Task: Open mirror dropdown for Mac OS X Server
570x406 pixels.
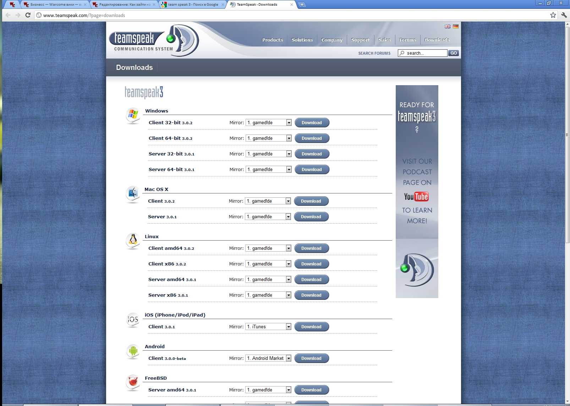Action: coord(268,216)
